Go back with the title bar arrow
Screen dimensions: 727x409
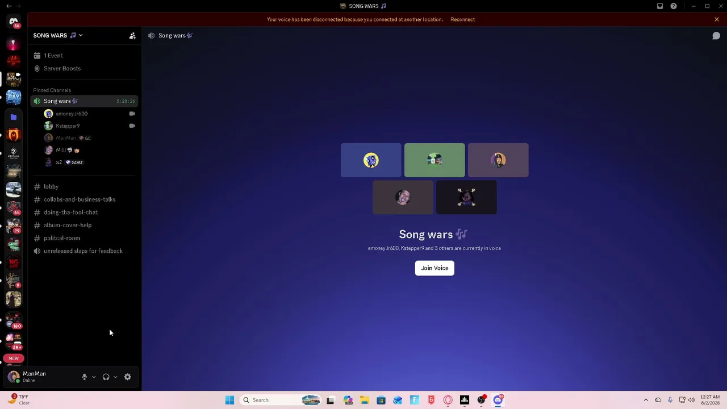click(x=9, y=6)
